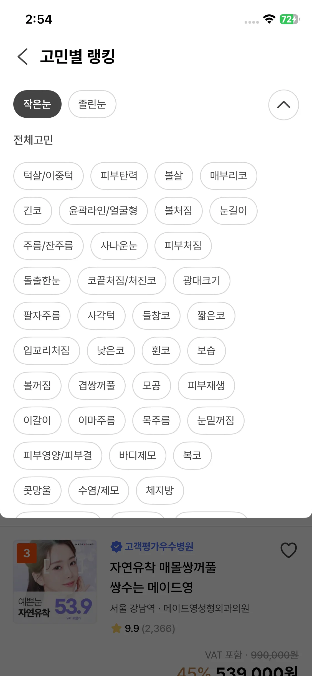Tap the yellow rating star icon
Viewport: 312px width, 676px height.
116,629
